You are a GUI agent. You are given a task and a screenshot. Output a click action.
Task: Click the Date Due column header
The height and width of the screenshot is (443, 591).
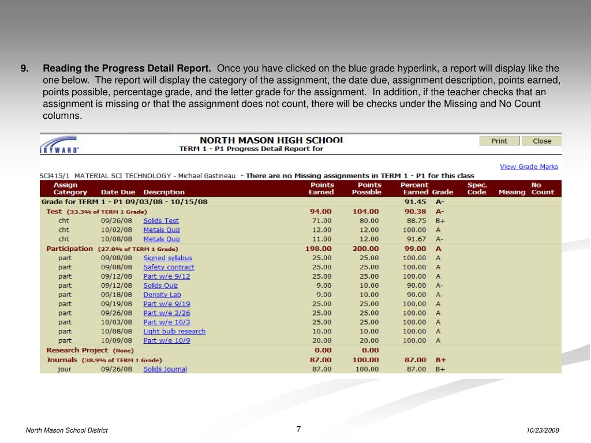click(x=118, y=192)
